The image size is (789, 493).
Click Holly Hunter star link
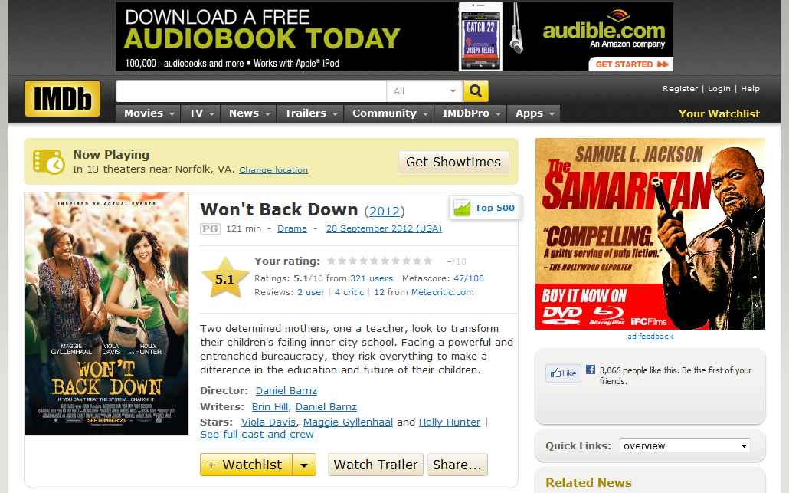[450, 422]
